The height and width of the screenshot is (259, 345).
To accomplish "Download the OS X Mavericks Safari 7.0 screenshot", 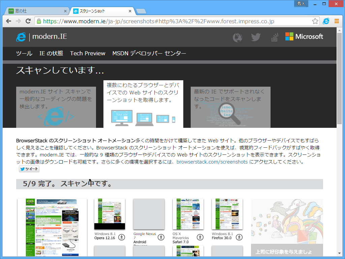I will (x=200, y=237).
